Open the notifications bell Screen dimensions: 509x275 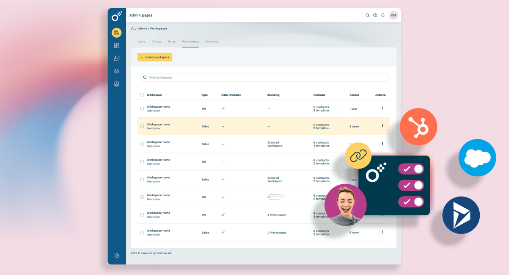[383, 15]
